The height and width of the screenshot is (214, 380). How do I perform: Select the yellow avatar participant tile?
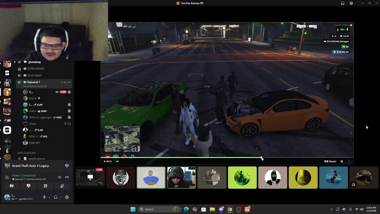[303, 177]
